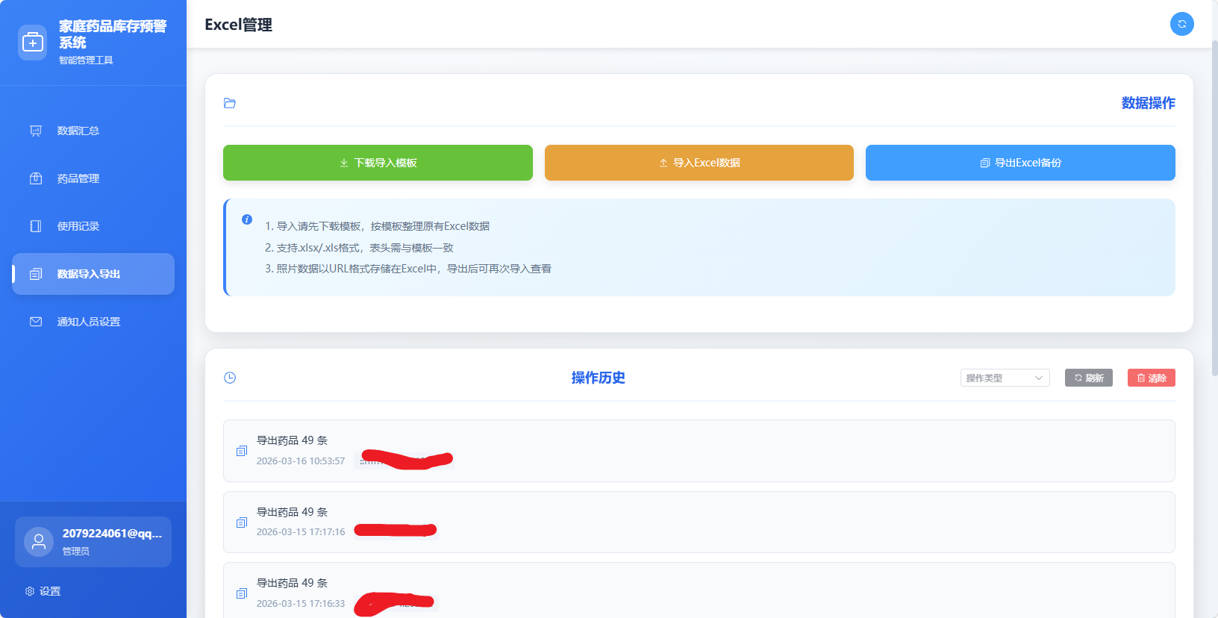Click the 操作历史 heading
This screenshot has height=618, width=1218.
point(598,378)
